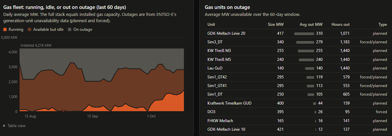Image resolution: width=392 pixels, height=136 pixels.
Task: Select the KW Theiß M3 unit name
Action: click(219, 51)
